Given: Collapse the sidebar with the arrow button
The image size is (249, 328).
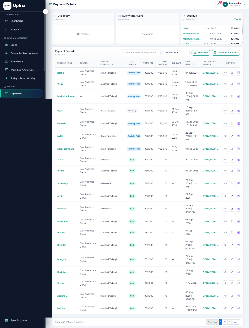Looking at the screenshot, I should pyautogui.click(x=45, y=12).
